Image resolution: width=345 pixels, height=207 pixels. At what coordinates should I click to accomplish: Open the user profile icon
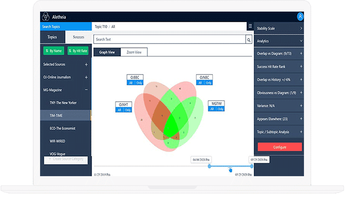300,16
